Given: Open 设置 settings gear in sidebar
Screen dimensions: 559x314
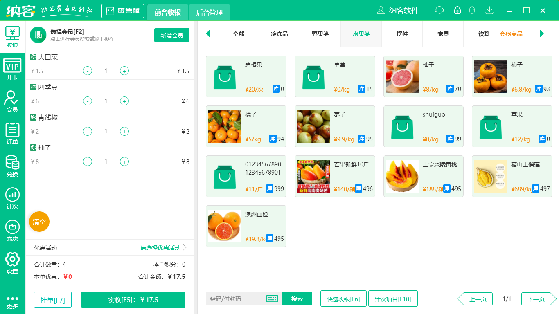Looking at the screenshot, I should click(12, 262).
